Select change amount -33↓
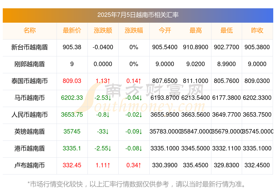 tap(103, 131)
